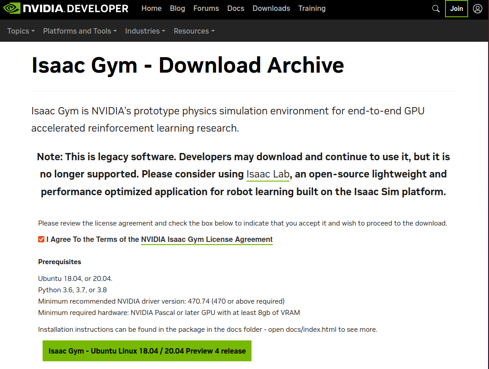The width and height of the screenshot is (489, 369).
Task: Click the Isaac Gym intro description paragraph
Action: 228,119
